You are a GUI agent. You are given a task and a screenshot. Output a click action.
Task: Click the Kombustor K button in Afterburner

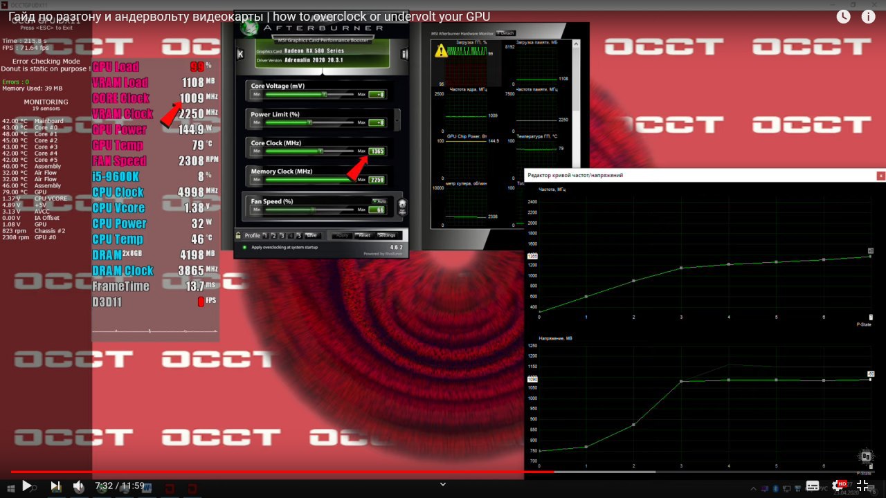tap(240, 54)
